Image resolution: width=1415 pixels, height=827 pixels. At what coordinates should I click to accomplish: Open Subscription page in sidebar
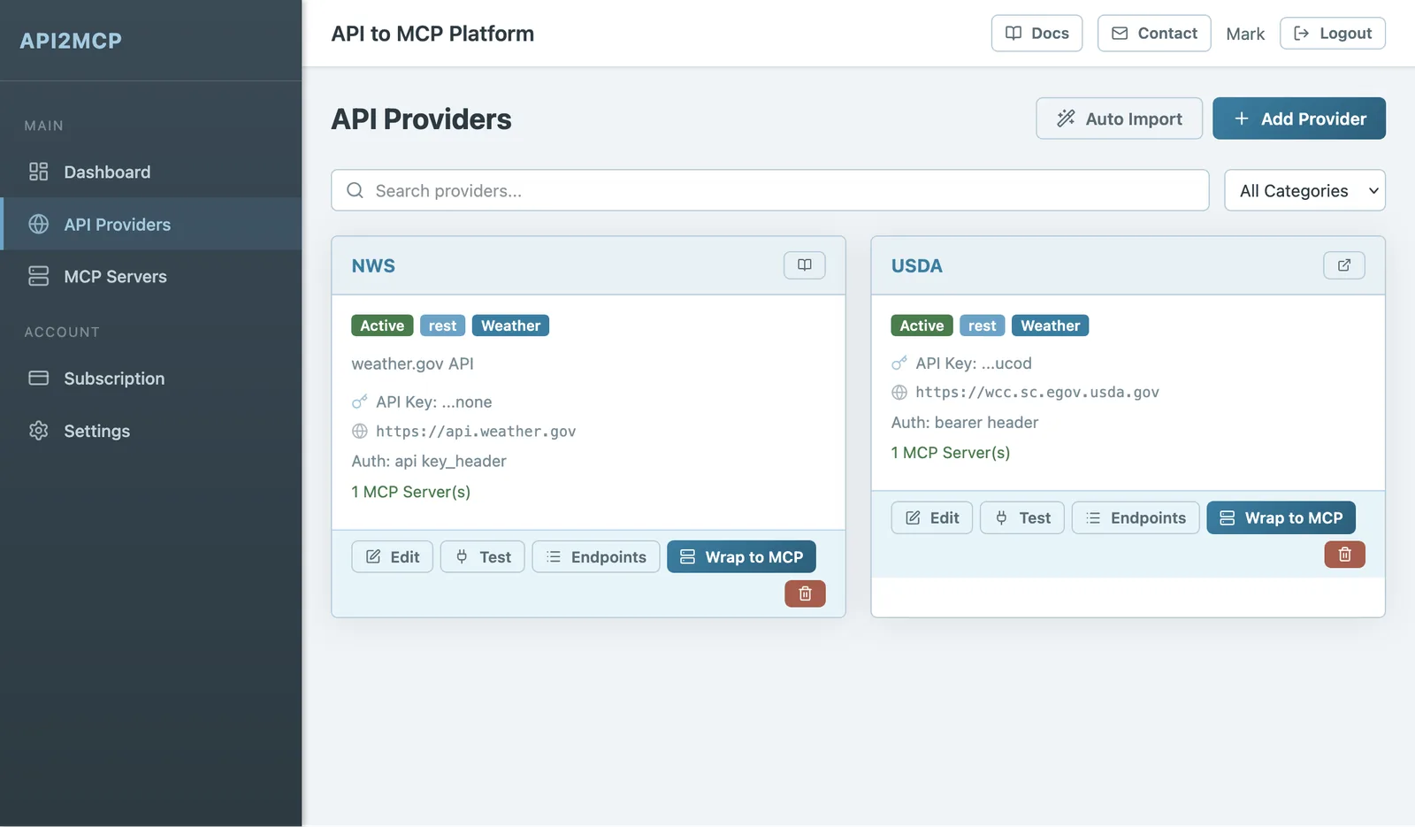coord(151,378)
